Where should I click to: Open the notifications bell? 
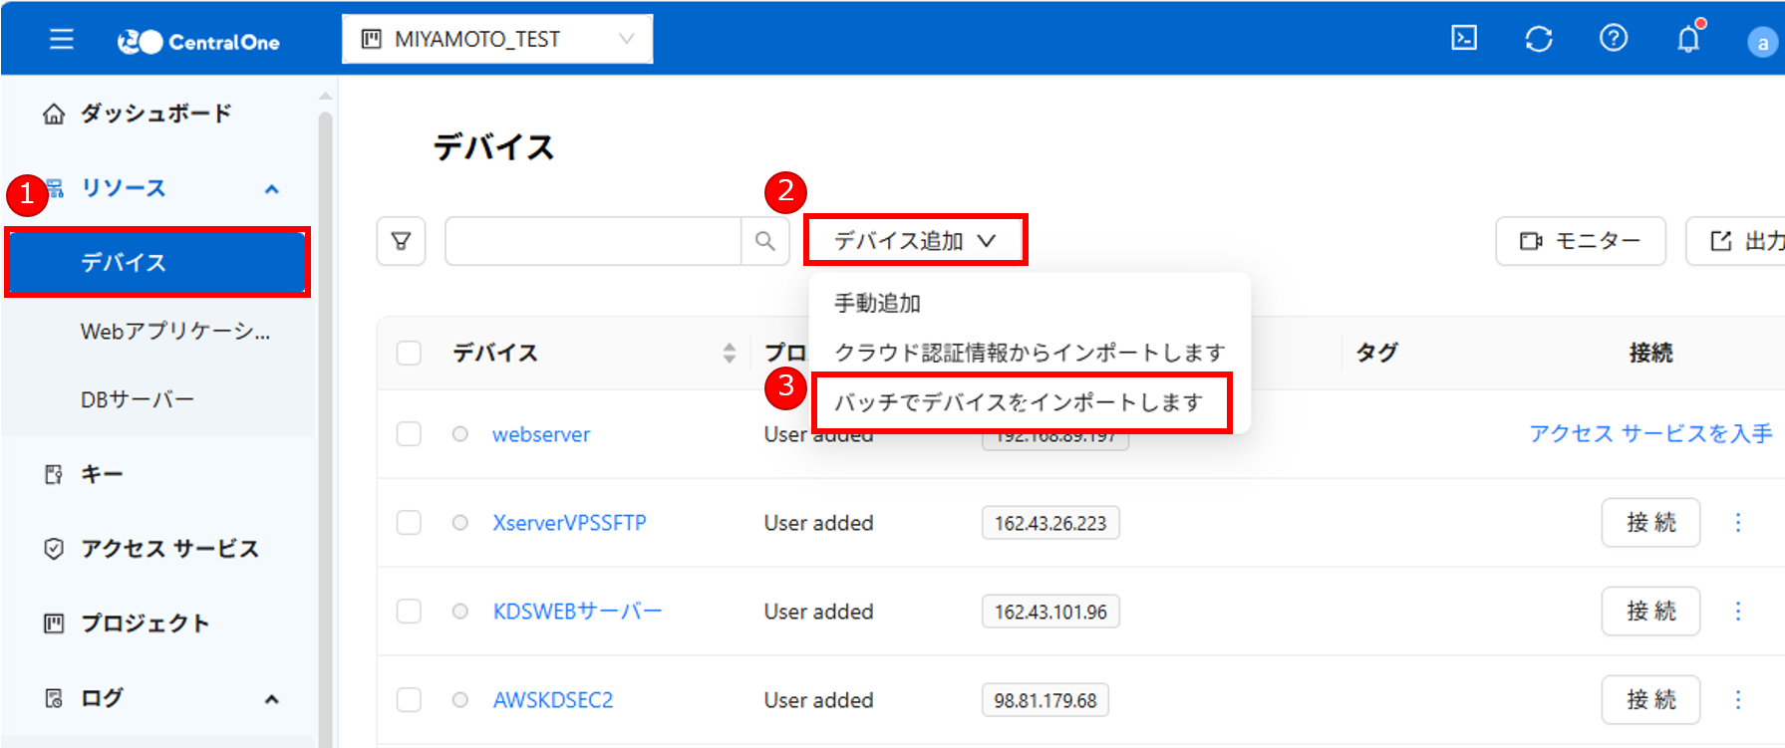pos(1688,40)
